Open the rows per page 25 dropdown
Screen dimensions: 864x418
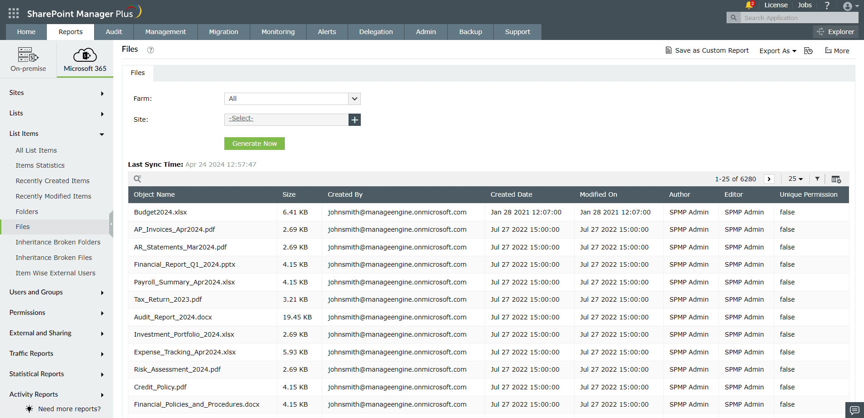pos(795,179)
